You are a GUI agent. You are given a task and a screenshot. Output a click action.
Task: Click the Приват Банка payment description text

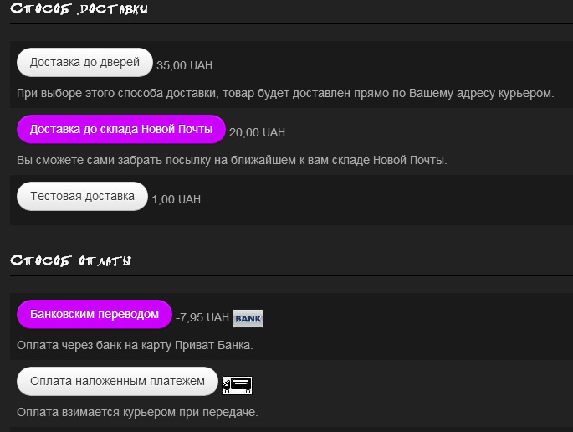coord(134,345)
